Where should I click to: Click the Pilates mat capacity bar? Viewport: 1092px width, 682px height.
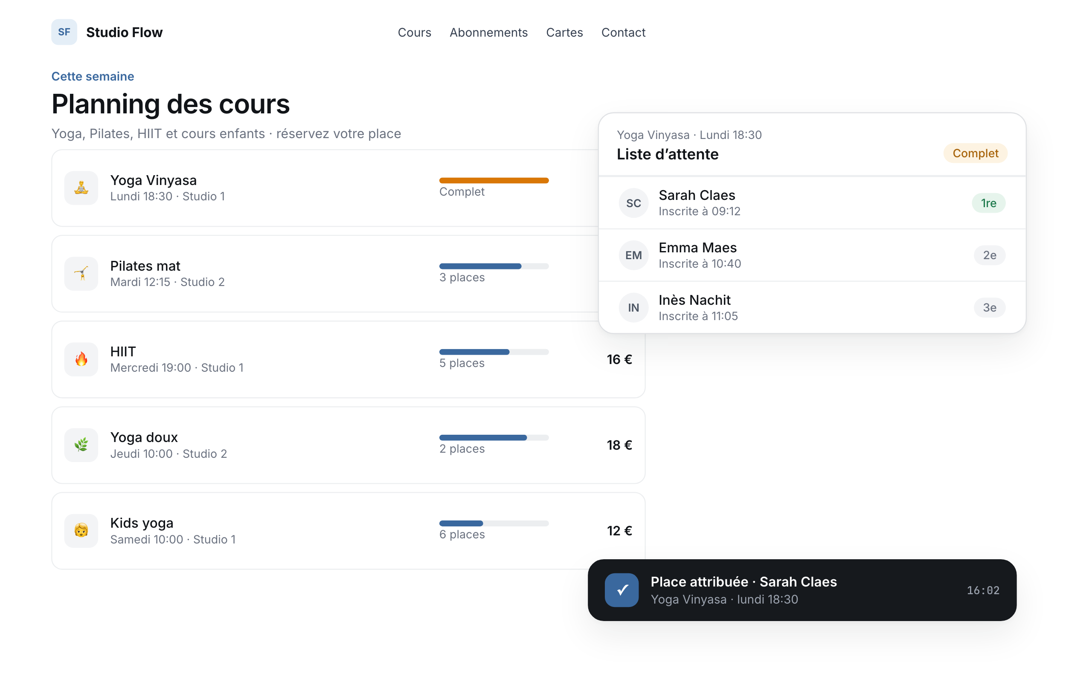click(494, 266)
